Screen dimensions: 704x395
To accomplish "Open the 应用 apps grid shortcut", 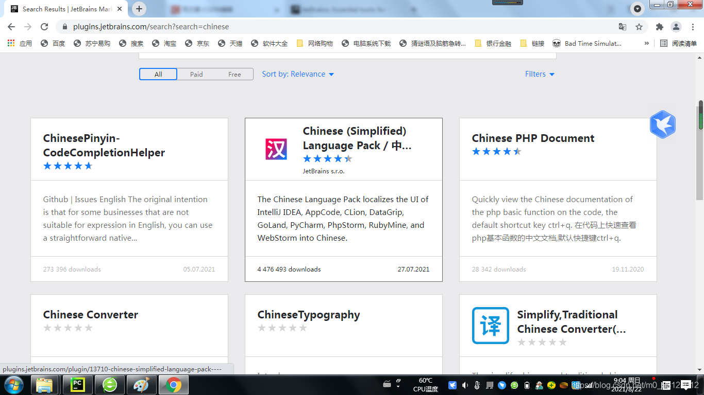I will point(20,44).
